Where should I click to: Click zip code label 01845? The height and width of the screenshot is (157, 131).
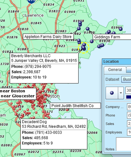(x=36, y=23)
